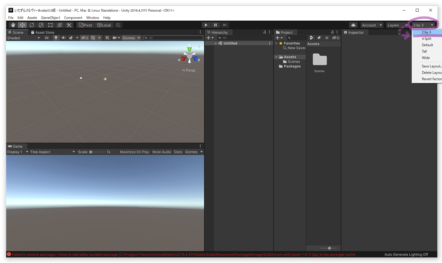442x263 pixels.
Task: Open Project create (+) menu
Action: 279,38
